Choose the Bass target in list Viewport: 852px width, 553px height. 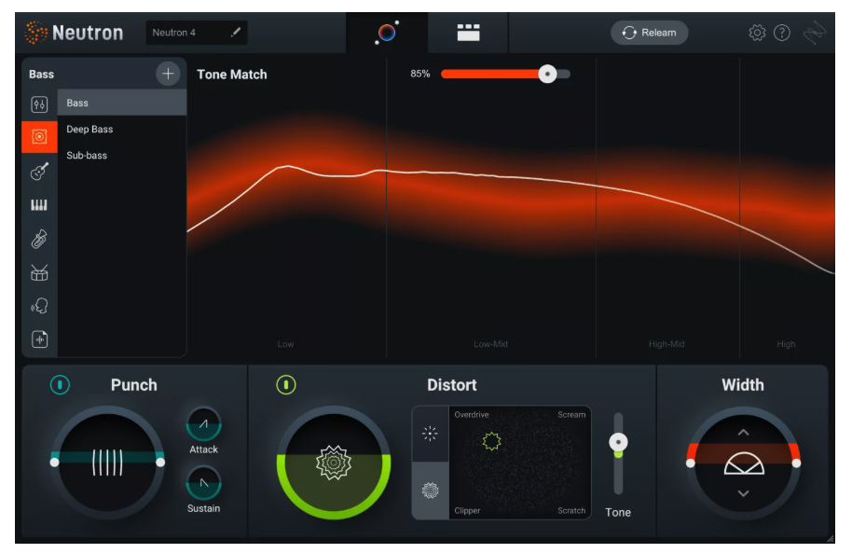122,103
